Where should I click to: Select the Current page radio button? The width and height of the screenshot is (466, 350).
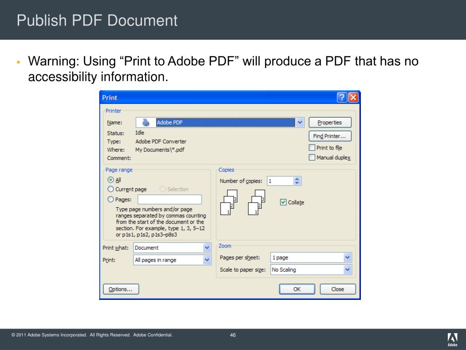[111, 189]
